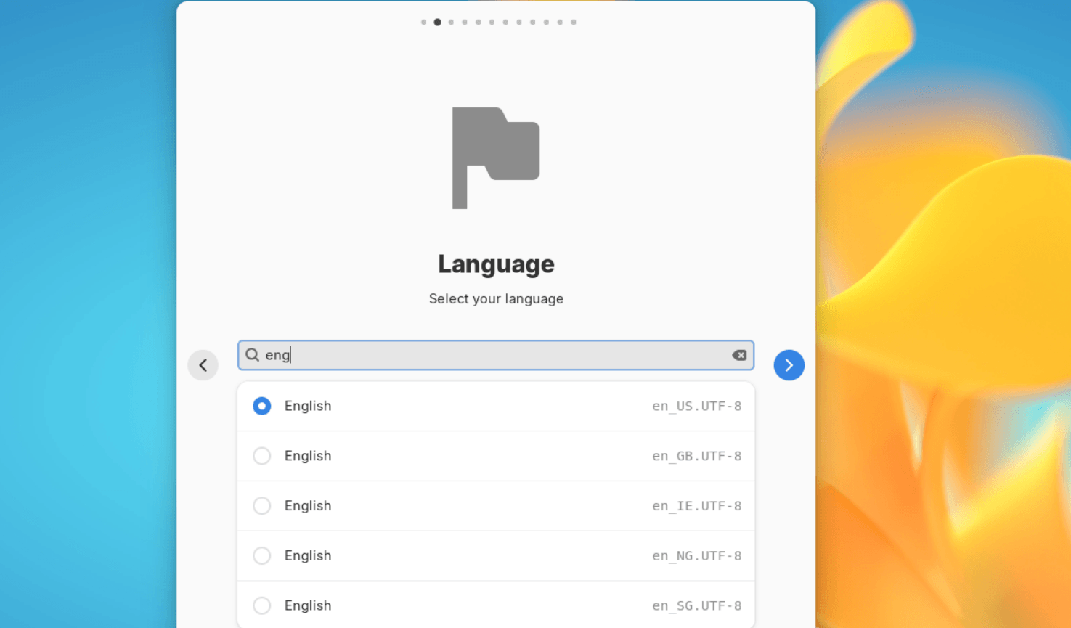Image resolution: width=1071 pixels, height=628 pixels.
Task: Select the English en_NG radio button
Action: (261, 555)
